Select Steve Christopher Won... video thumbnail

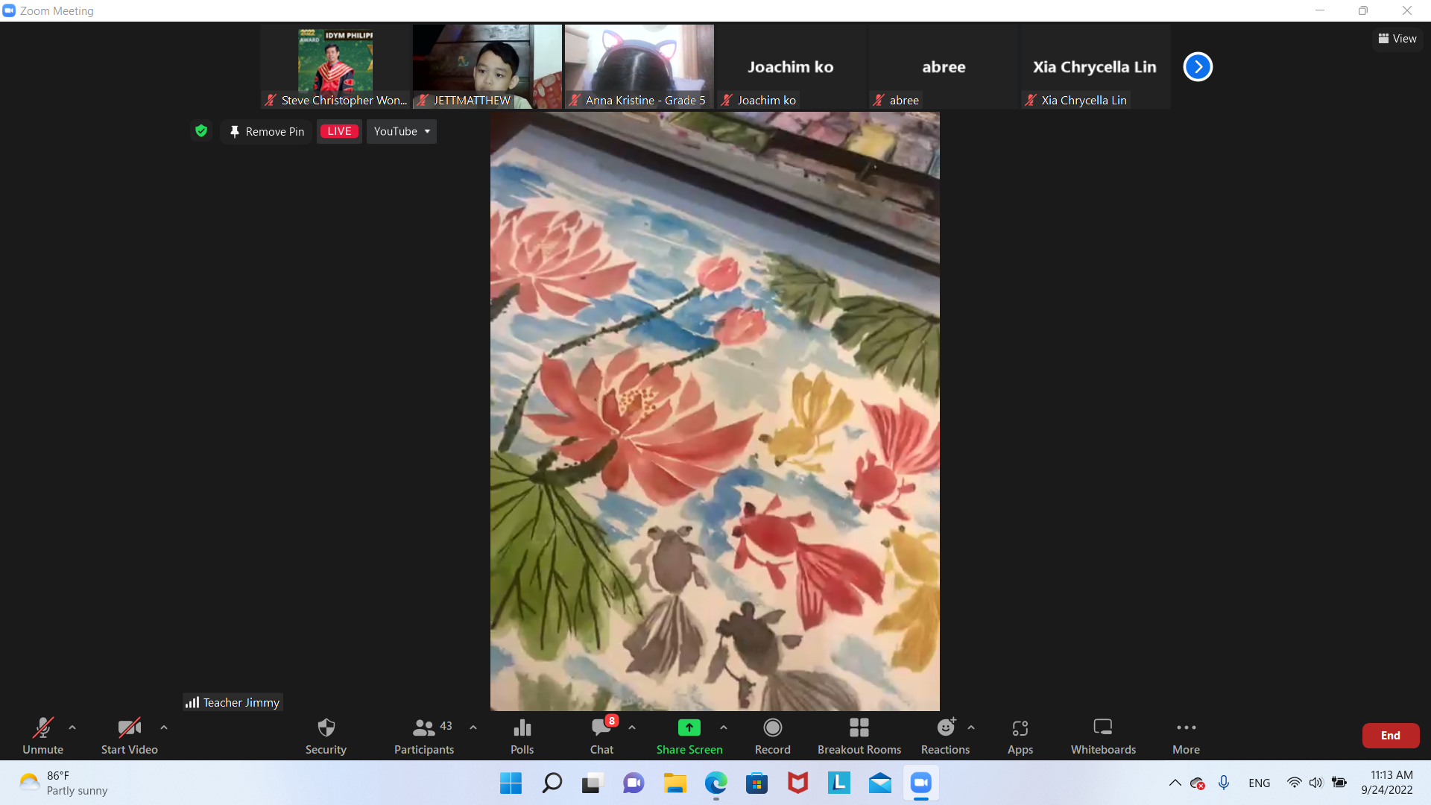(335, 67)
